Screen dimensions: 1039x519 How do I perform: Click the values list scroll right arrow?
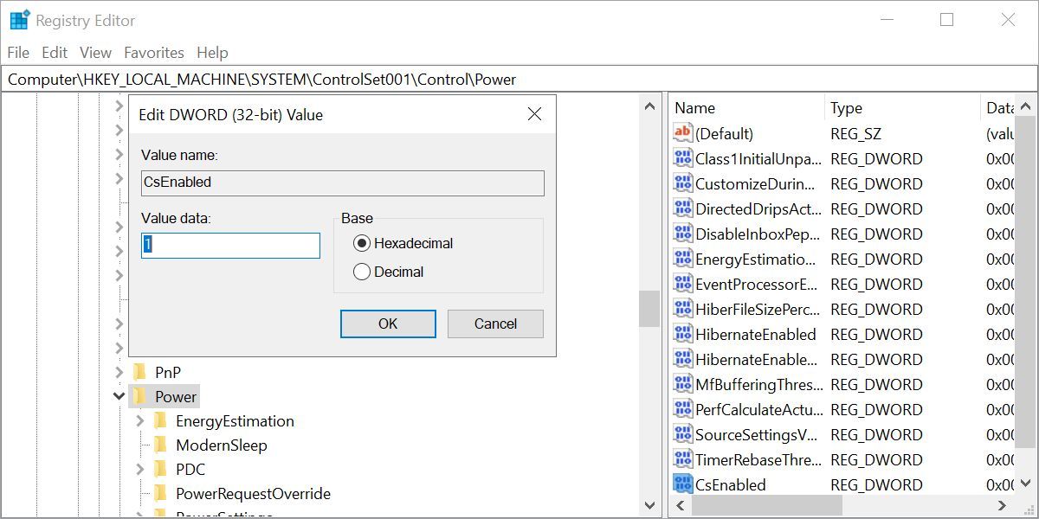[1002, 505]
